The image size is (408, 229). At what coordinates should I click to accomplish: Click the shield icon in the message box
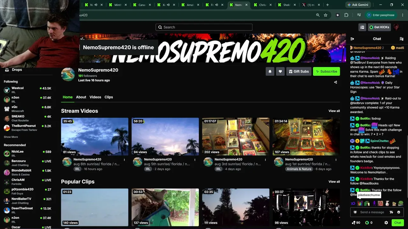pyautogui.click(x=355, y=212)
